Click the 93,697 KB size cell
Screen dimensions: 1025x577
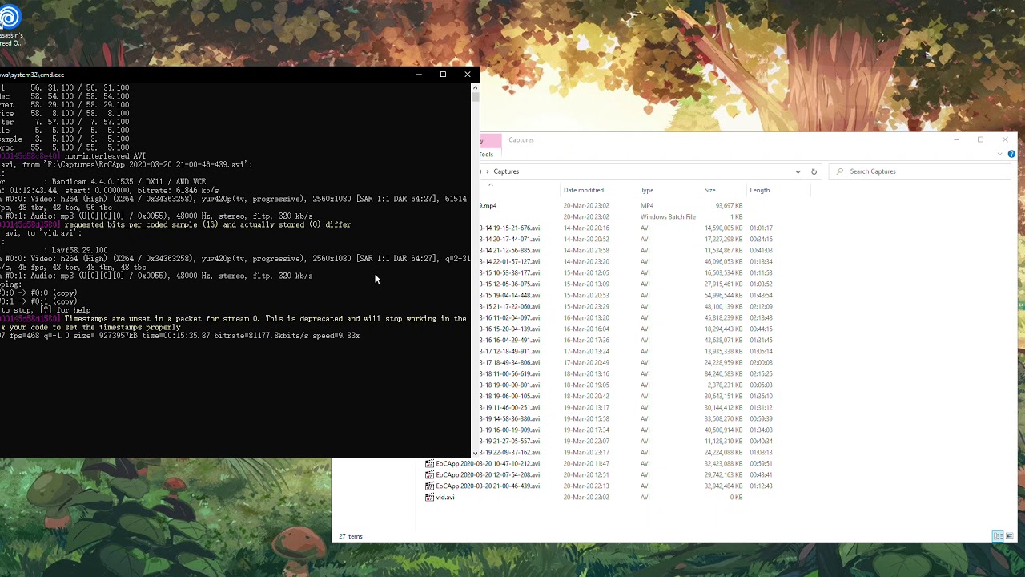[729, 206]
